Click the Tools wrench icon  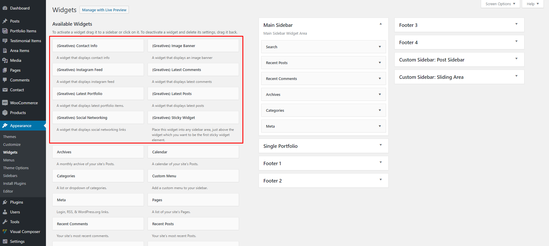tap(5, 222)
